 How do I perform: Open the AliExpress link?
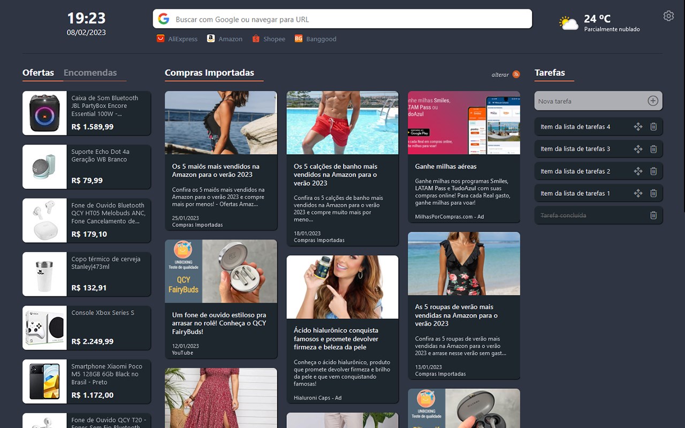[x=182, y=39]
